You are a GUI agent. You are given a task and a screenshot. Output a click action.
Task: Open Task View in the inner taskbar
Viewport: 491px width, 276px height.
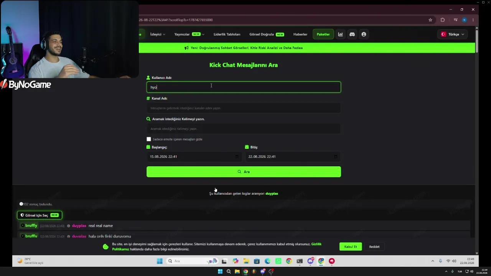coord(224,261)
